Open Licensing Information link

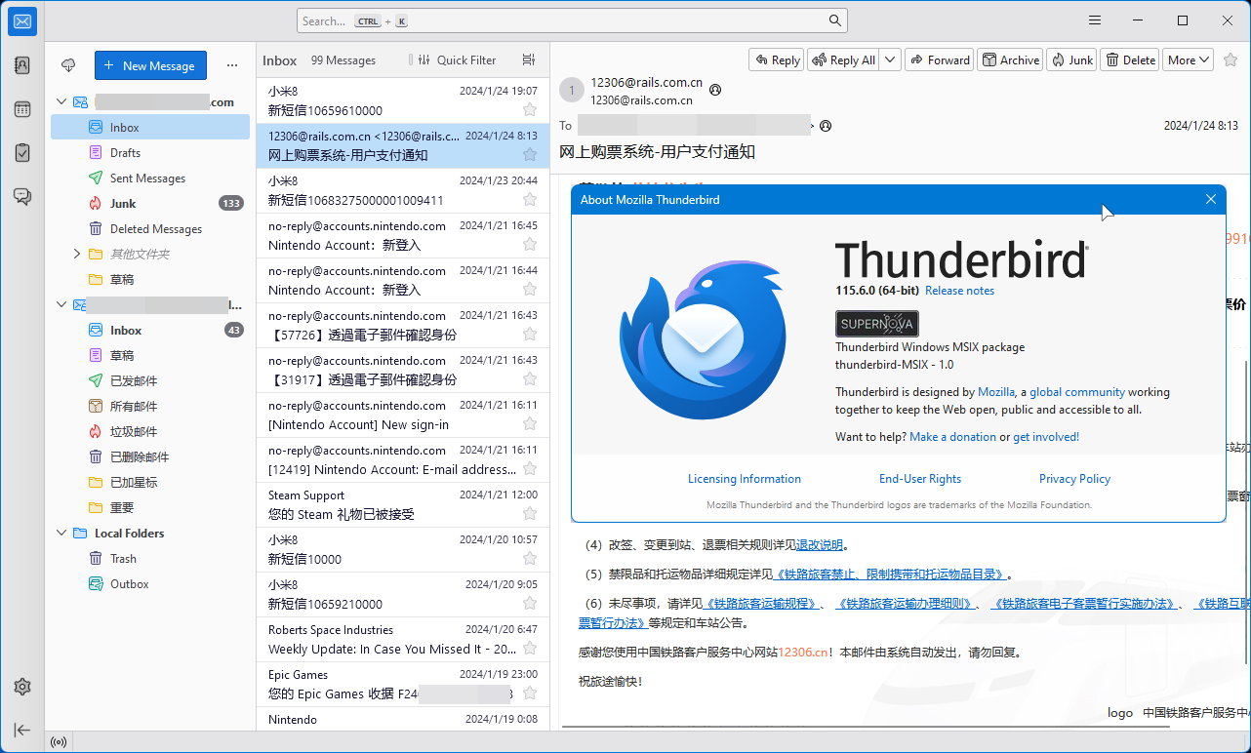pyautogui.click(x=745, y=479)
